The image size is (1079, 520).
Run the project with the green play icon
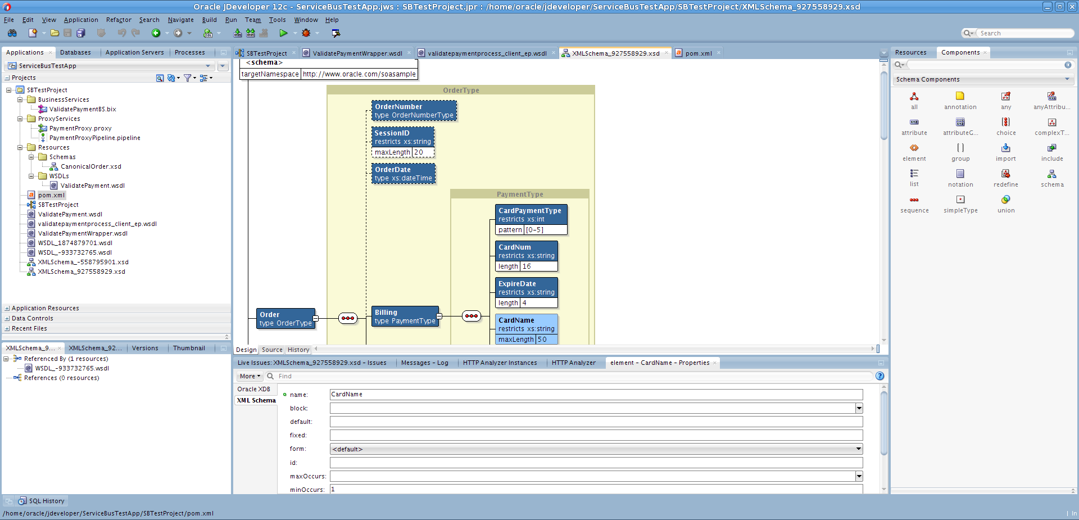(x=283, y=33)
